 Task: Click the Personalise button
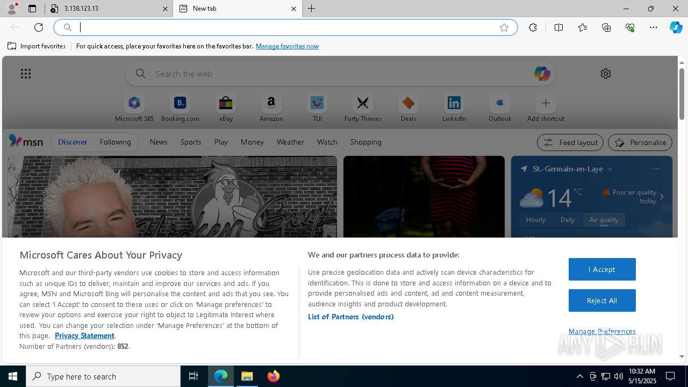pos(640,142)
